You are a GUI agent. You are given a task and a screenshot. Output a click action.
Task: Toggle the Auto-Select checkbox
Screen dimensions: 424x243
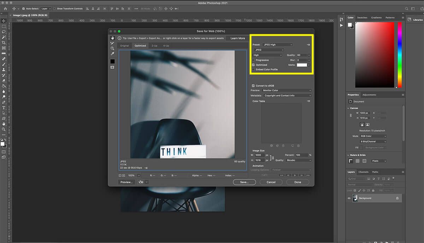[x=24, y=8]
